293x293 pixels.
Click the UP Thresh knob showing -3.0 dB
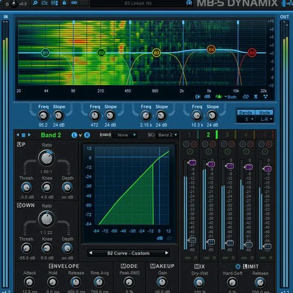(x=26, y=188)
